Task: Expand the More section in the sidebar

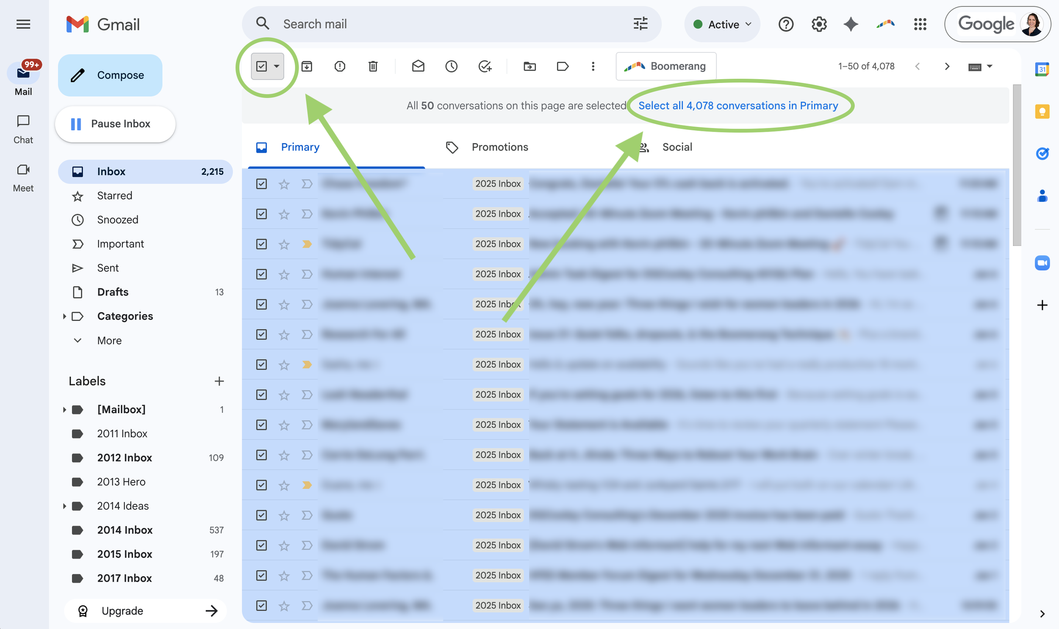Action: [77, 340]
